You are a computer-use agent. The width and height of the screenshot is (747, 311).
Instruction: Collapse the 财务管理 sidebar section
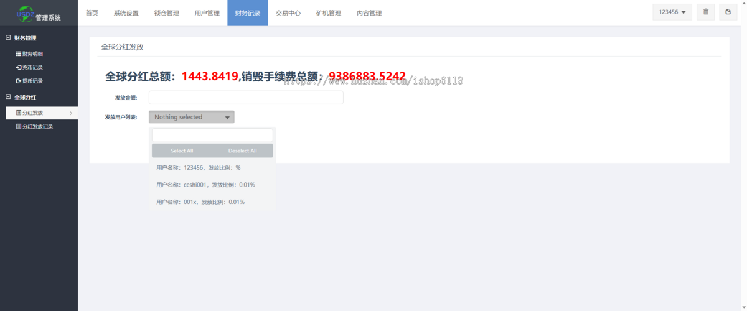tap(8, 38)
